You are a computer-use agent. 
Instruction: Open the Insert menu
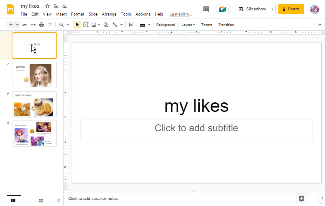click(61, 14)
